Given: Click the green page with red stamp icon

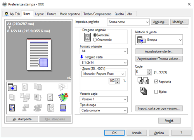Looking at the screenshot, I should tap(63, 97).
